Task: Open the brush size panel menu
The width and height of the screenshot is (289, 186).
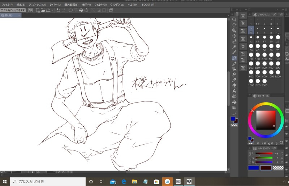Action: click(x=250, y=14)
